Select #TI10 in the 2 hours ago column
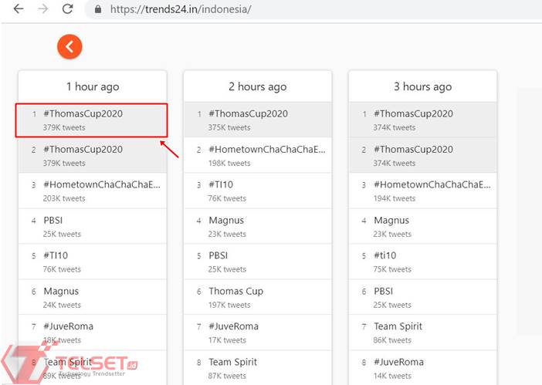 pyautogui.click(x=221, y=185)
